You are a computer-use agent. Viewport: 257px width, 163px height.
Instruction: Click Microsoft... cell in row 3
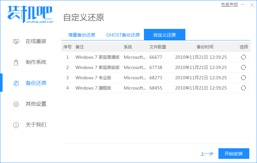coord(135,78)
